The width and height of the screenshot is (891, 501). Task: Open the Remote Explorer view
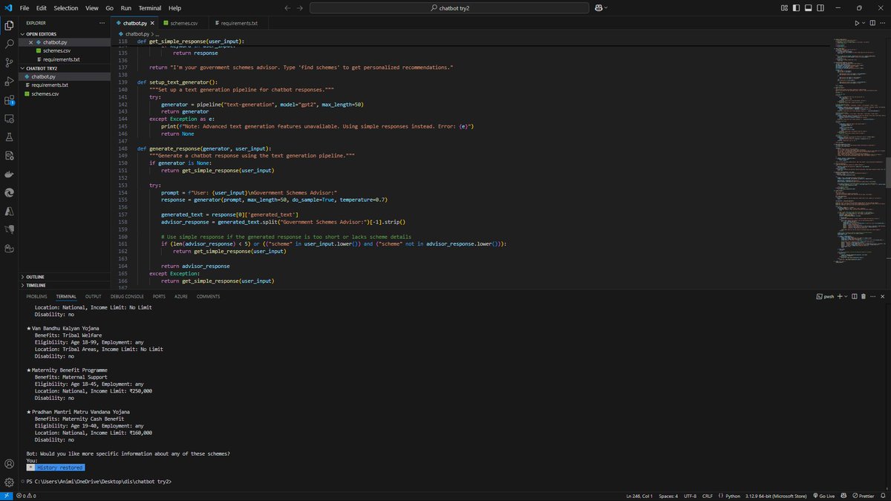(10, 118)
